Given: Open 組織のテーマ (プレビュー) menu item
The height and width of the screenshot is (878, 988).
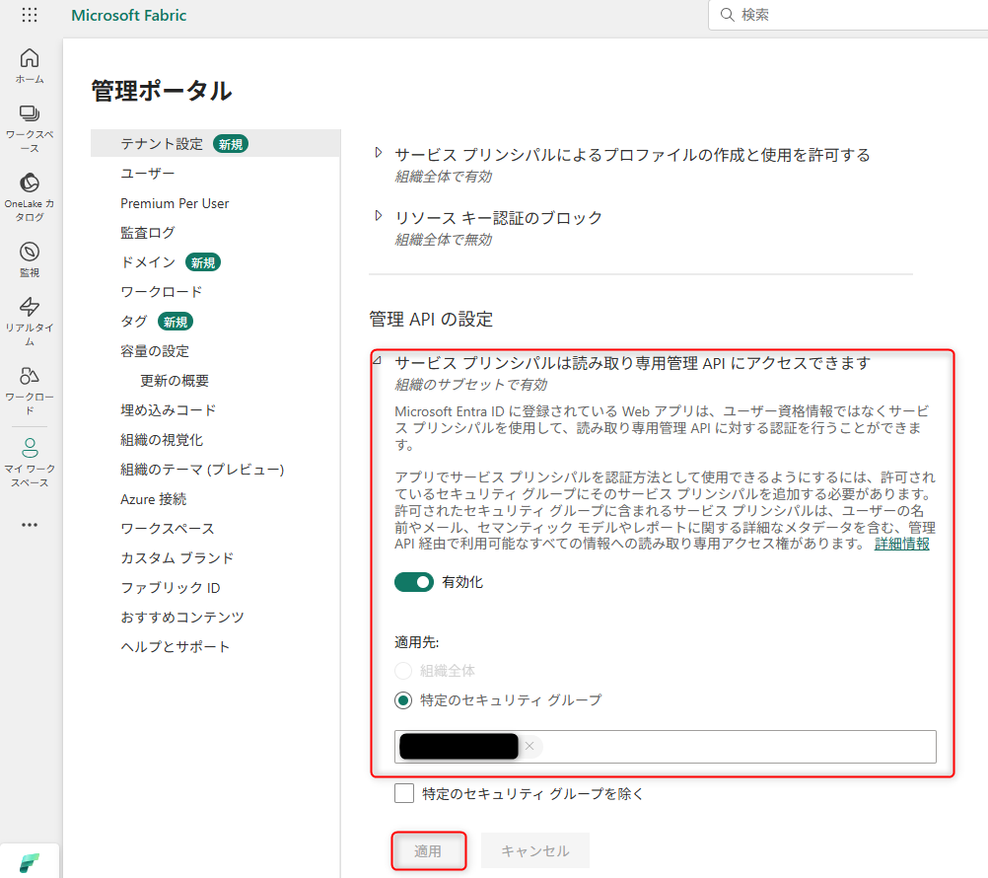Looking at the screenshot, I should pyautogui.click(x=202, y=470).
